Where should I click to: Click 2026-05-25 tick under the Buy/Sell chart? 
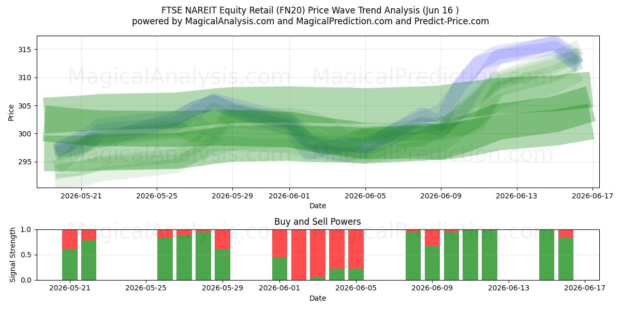tap(146, 288)
